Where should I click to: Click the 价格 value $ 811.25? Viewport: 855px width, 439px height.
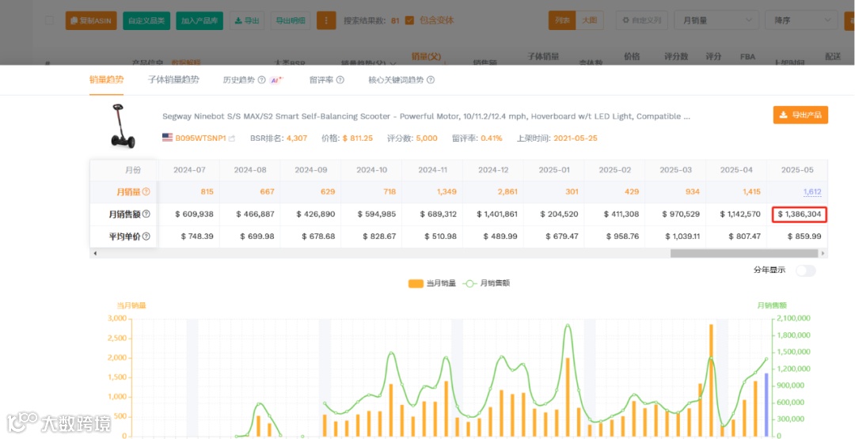tap(358, 138)
